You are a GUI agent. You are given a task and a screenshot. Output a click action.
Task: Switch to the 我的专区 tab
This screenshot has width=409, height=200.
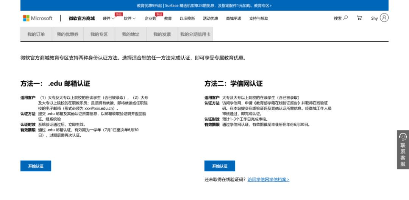coord(99,34)
